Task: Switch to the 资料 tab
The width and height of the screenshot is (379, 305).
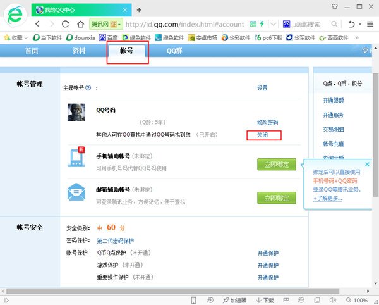Action: click(x=79, y=51)
